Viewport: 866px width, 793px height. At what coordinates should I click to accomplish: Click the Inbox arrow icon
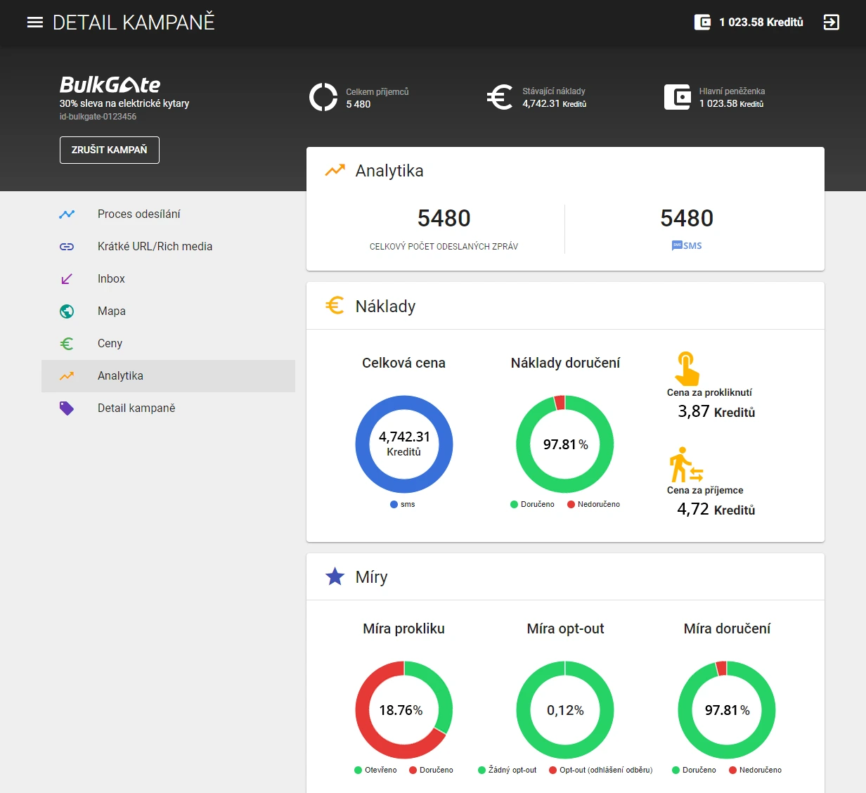tap(67, 279)
